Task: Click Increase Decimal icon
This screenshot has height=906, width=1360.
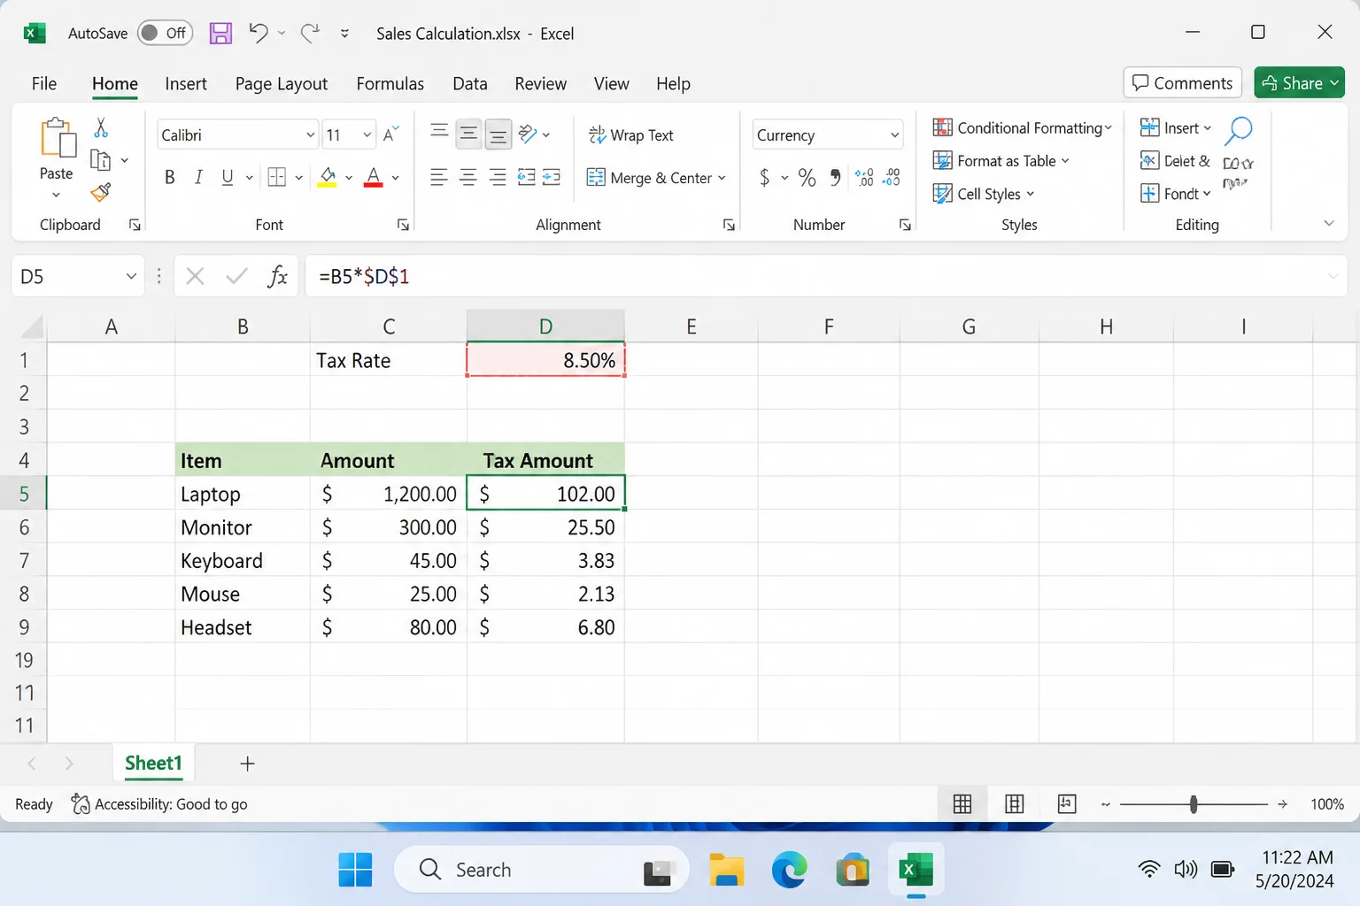Action: [865, 178]
